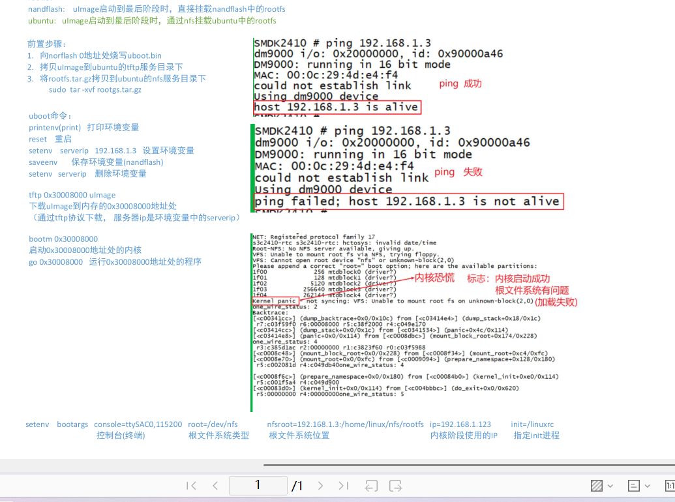
Task: Click 'ip=192.168.1.123' parameter text
Action: point(460,424)
